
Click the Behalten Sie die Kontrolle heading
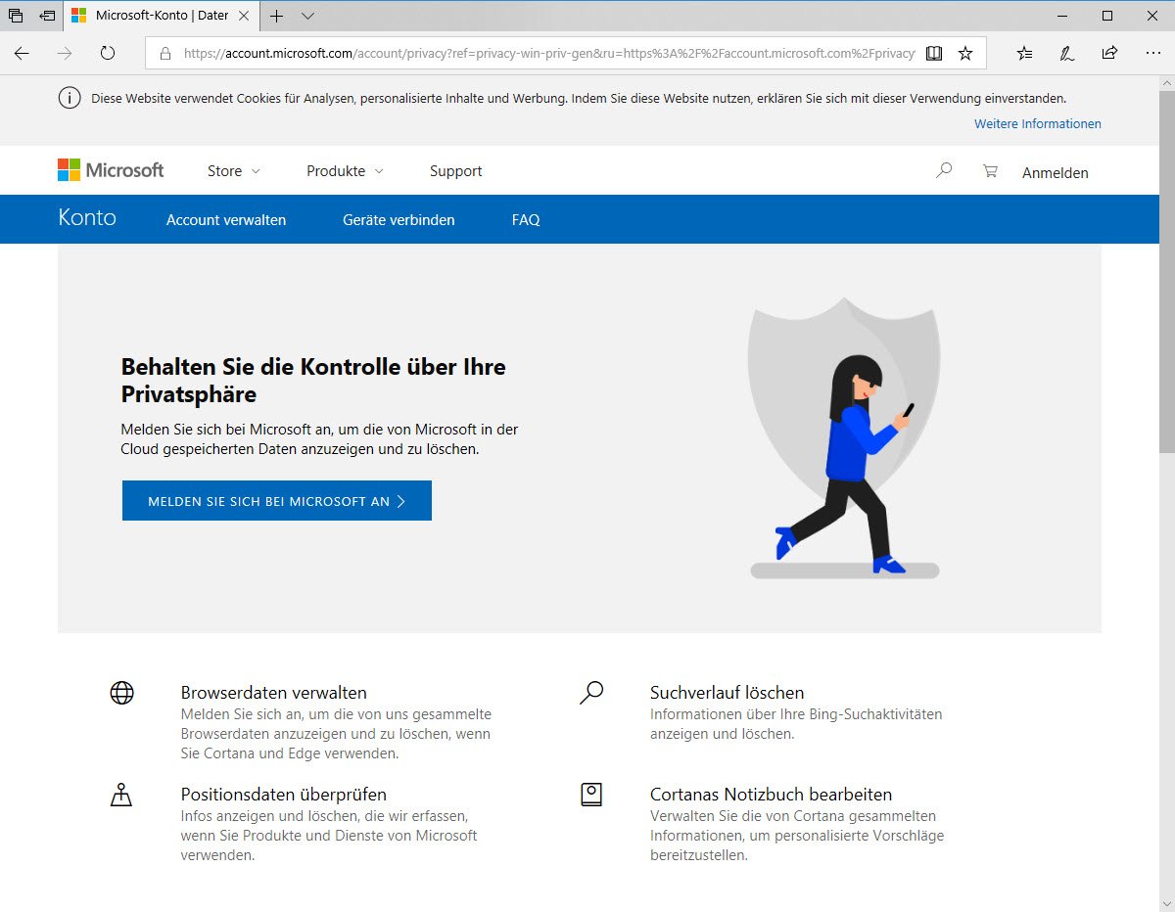tap(313, 381)
